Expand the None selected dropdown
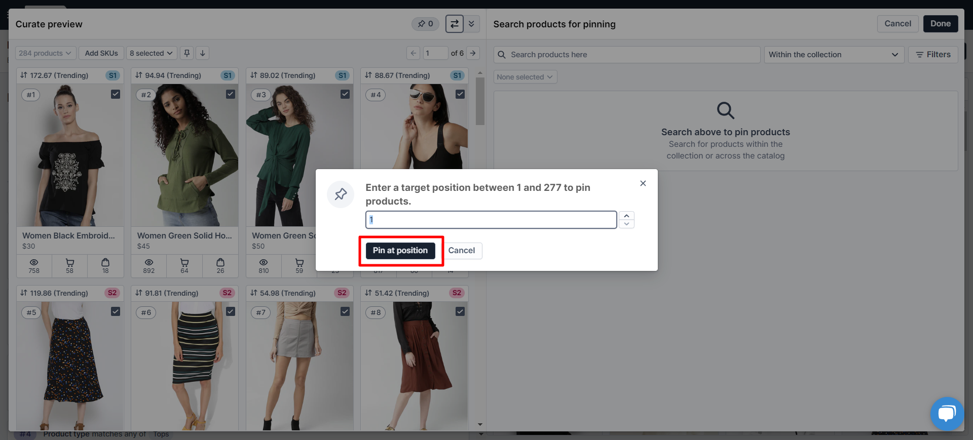Viewport: 973px width, 440px height. [525, 77]
